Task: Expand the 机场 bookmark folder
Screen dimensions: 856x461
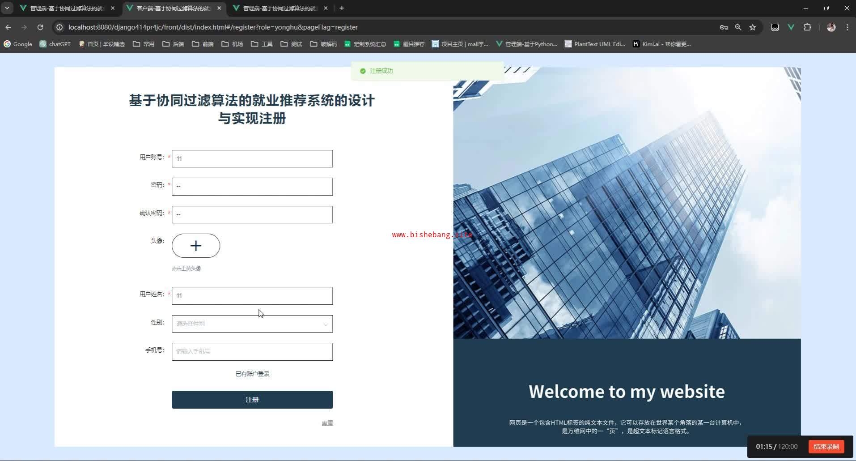Action: click(x=232, y=44)
